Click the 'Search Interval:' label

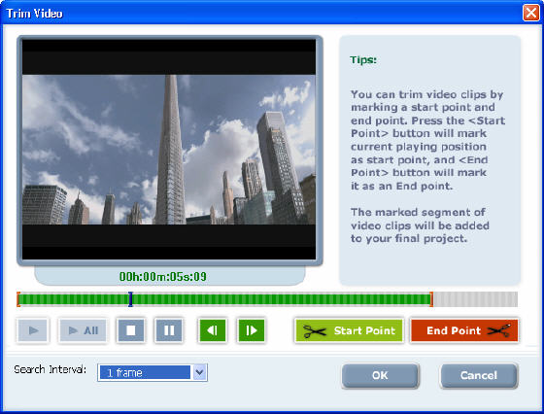(50, 369)
